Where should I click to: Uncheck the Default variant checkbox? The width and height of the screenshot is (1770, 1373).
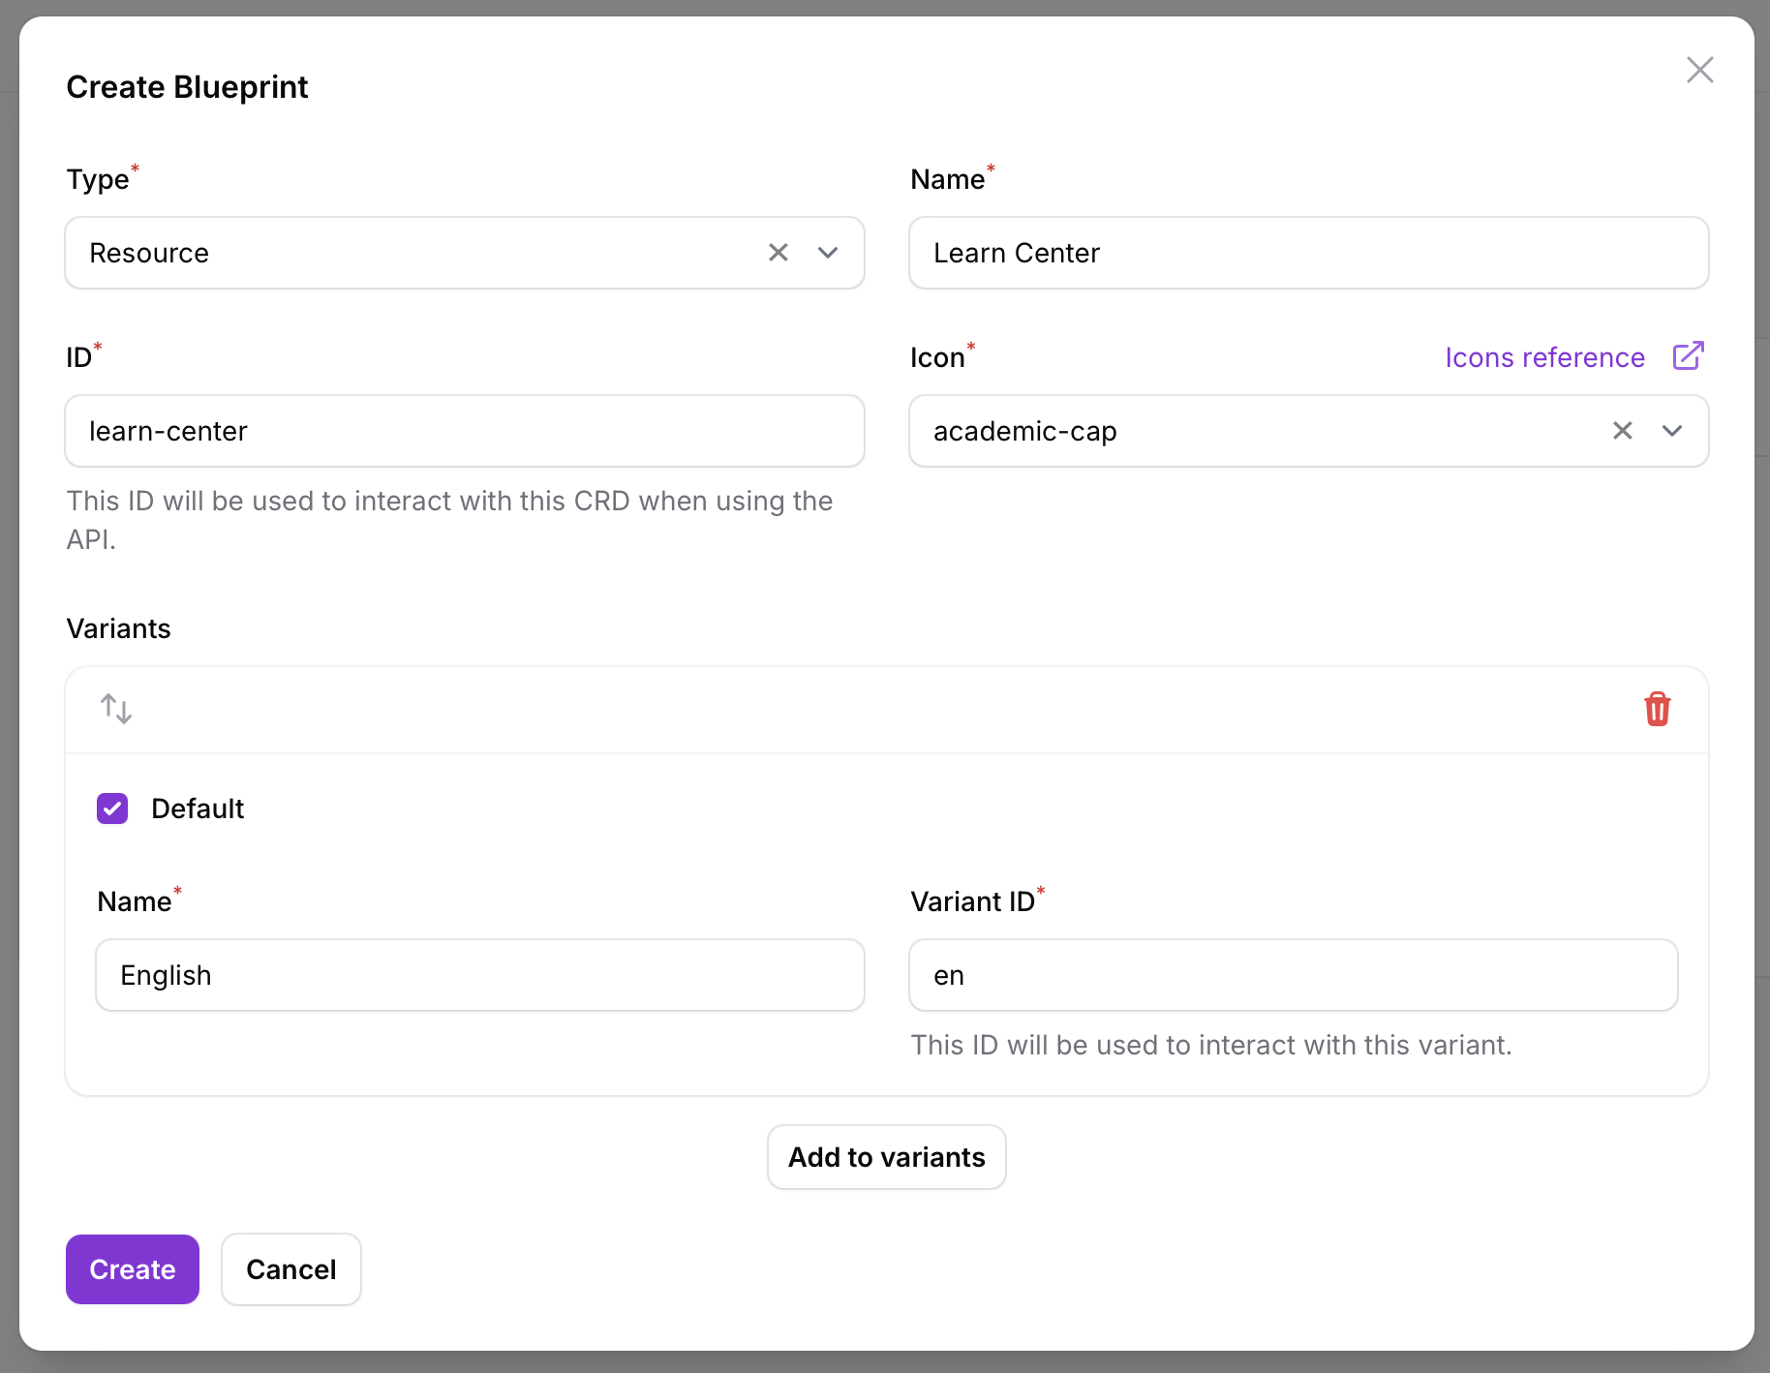pyautogui.click(x=111, y=809)
